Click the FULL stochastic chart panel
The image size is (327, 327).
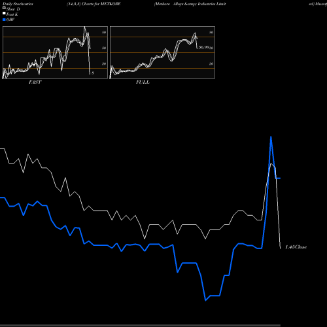point(162,52)
